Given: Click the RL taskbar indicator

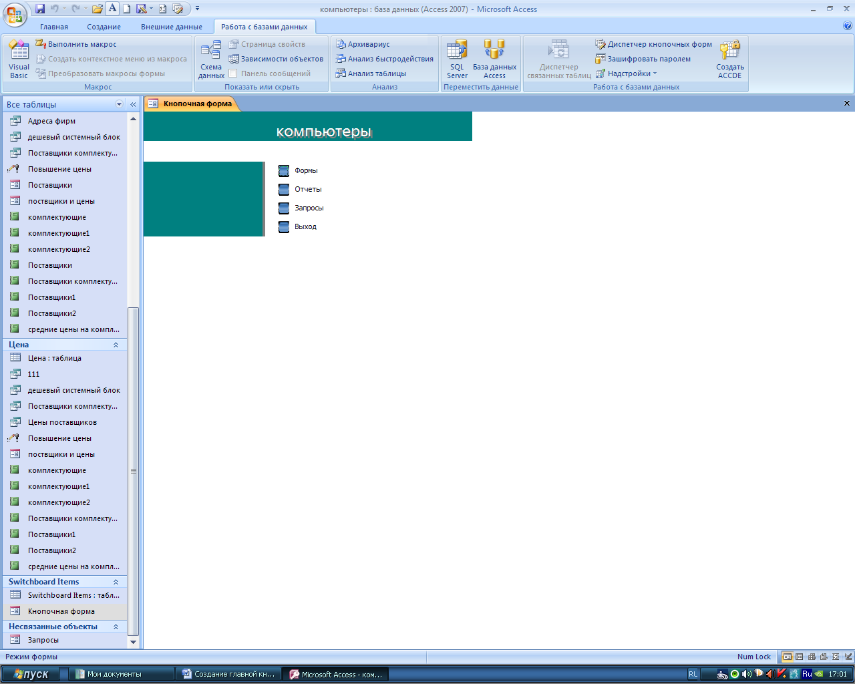Looking at the screenshot, I should click(693, 674).
